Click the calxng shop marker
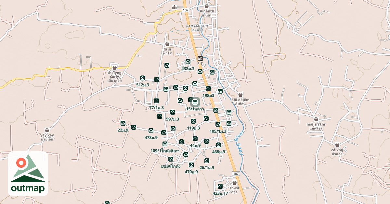Viewport: 390px width, 204px height. point(337,145)
